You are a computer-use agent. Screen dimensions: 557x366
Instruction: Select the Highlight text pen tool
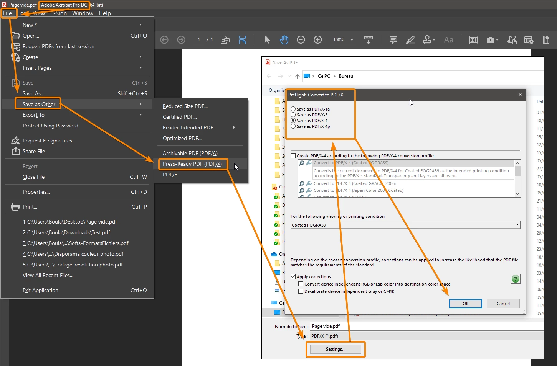click(410, 40)
